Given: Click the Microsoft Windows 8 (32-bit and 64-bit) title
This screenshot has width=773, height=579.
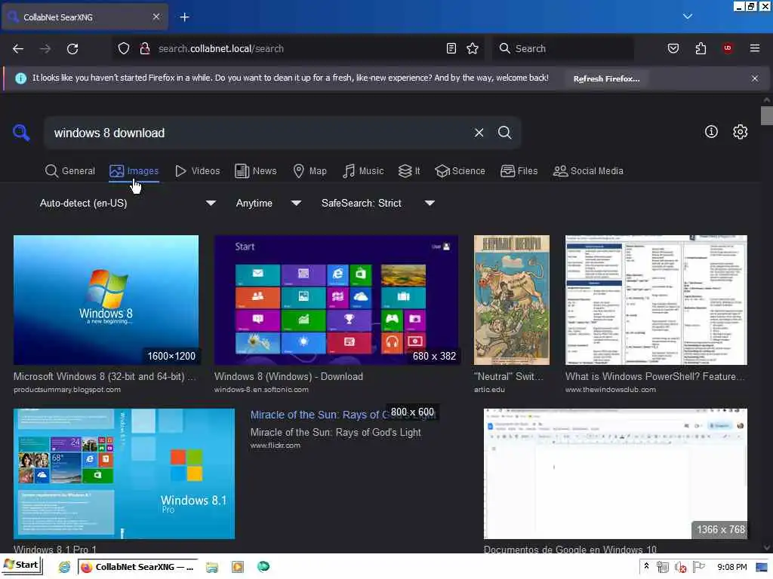Looking at the screenshot, I should (104, 377).
